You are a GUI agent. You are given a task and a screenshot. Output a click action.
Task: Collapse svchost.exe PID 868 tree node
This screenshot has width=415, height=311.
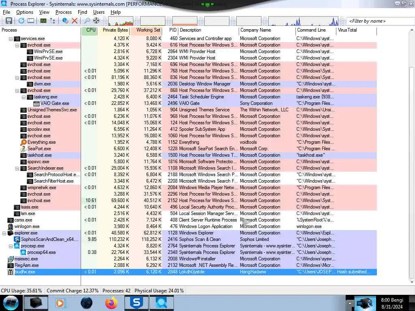click(17, 91)
